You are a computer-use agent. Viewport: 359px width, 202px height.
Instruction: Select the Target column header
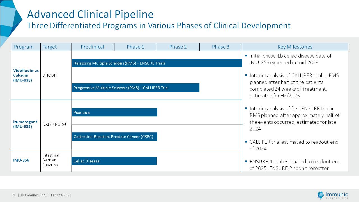(50, 47)
